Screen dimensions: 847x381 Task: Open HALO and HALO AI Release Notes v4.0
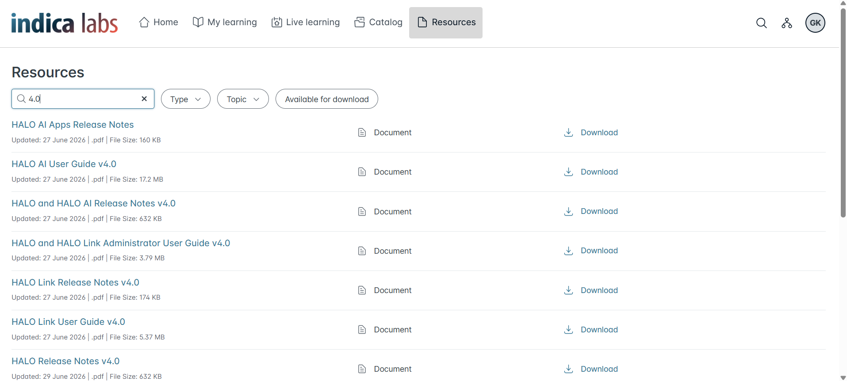tap(94, 203)
